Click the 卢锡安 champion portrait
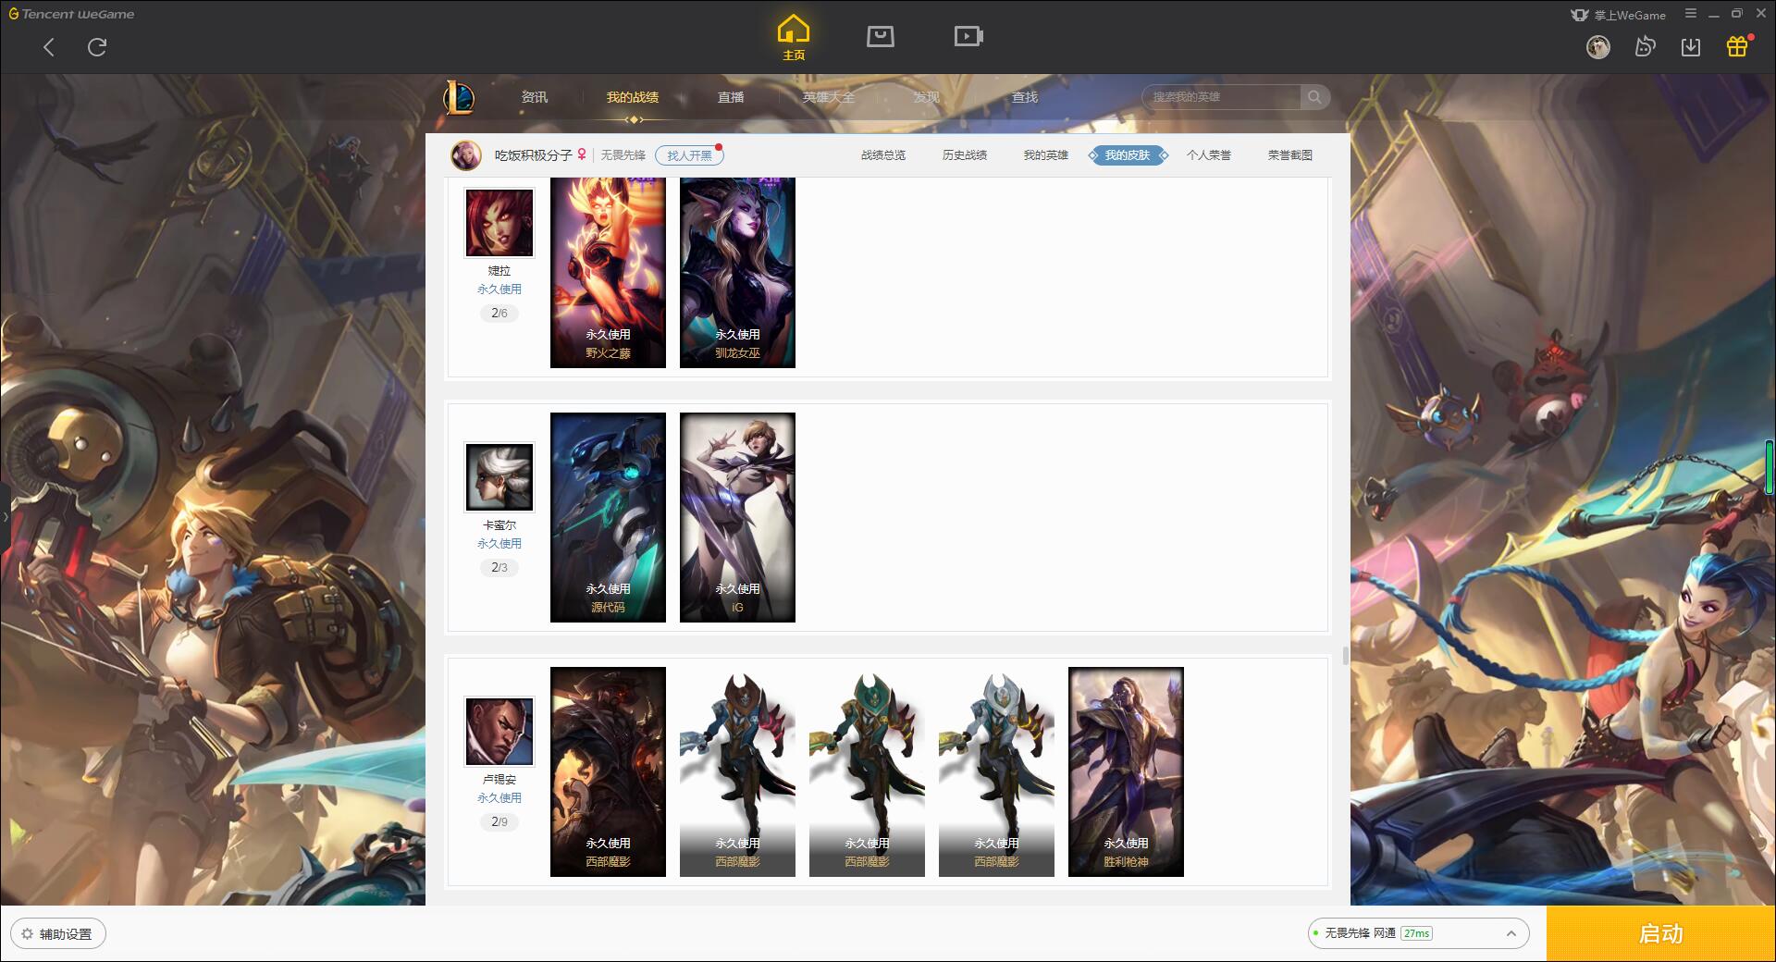The width and height of the screenshot is (1776, 962). [499, 731]
